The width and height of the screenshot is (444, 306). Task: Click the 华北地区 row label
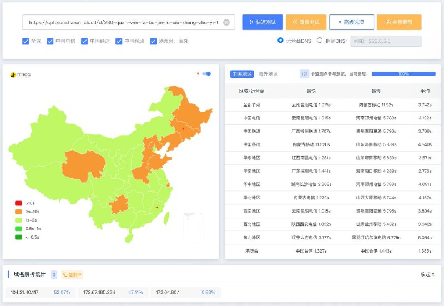[x=251, y=198]
